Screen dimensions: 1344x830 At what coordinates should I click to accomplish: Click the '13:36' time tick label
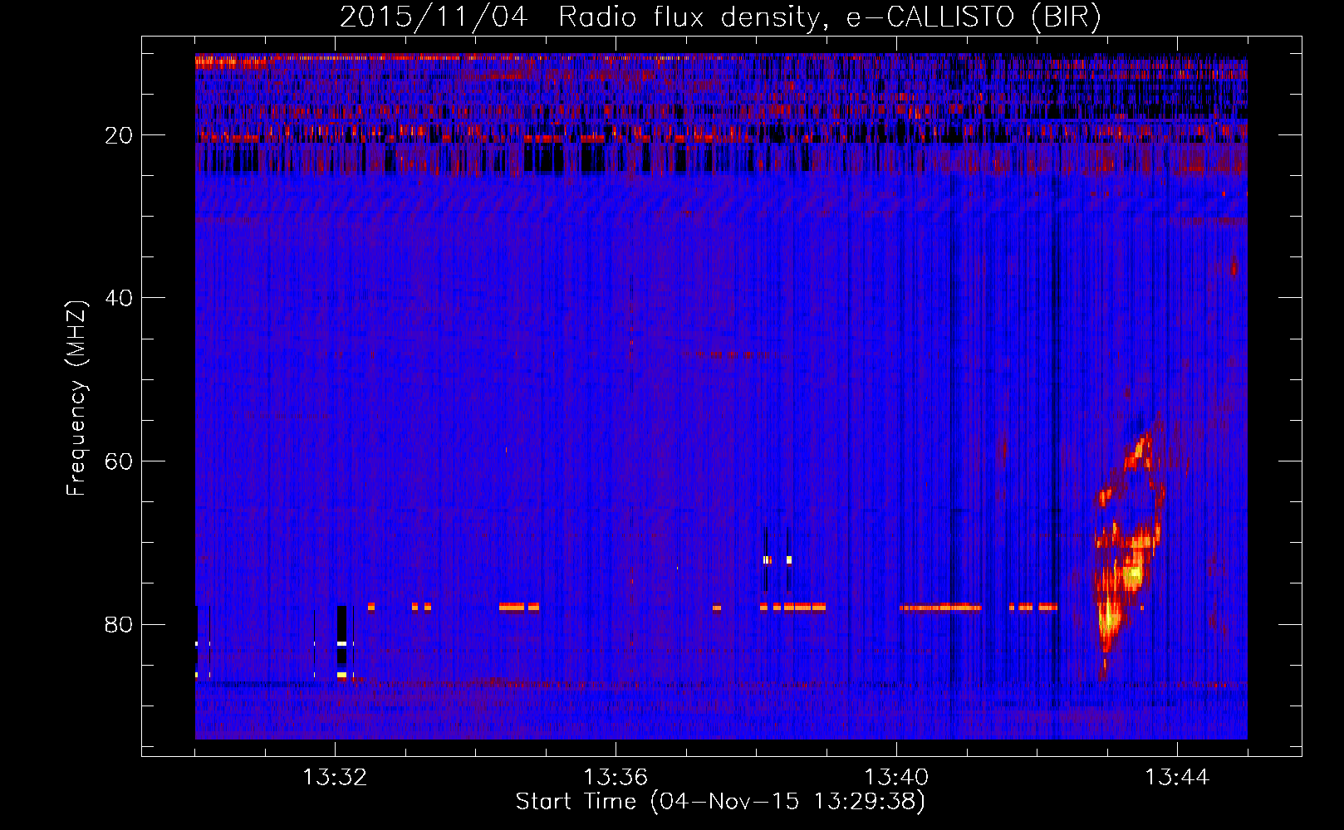pos(616,778)
